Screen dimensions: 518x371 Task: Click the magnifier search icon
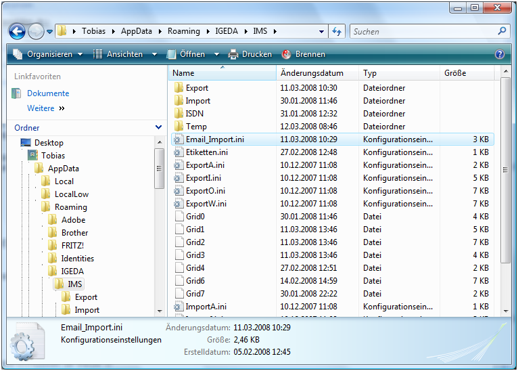click(x=502, y=31)
